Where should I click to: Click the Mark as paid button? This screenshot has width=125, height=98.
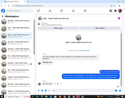[x=58, y=28]
